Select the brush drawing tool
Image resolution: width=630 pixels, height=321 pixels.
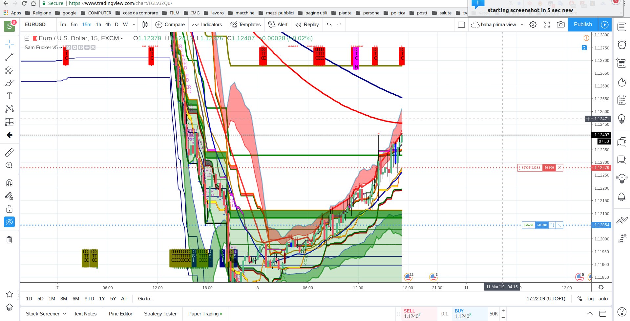[10, 83]
